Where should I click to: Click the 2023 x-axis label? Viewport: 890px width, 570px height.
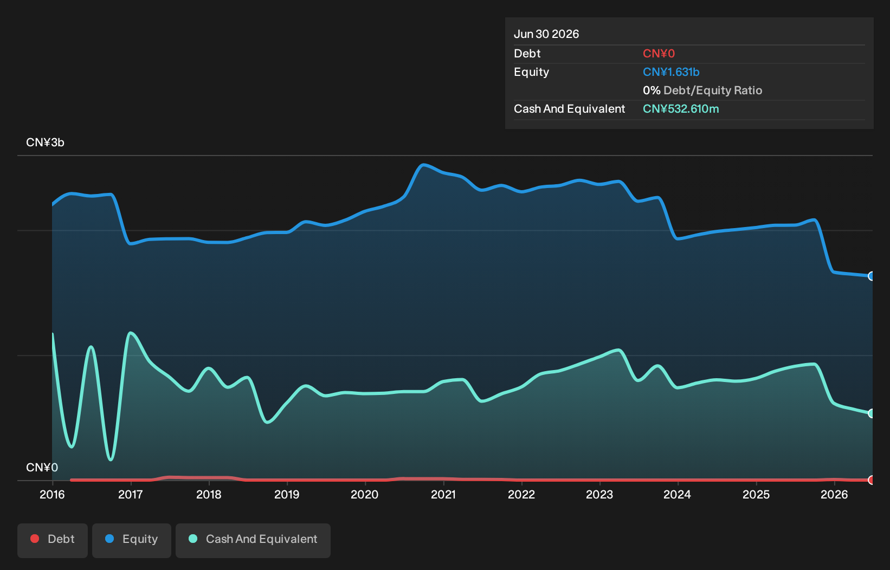(599, 494)
